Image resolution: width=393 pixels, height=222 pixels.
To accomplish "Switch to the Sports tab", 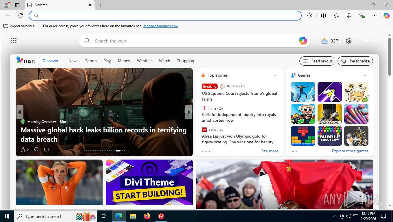I will [x=91, y=61].
